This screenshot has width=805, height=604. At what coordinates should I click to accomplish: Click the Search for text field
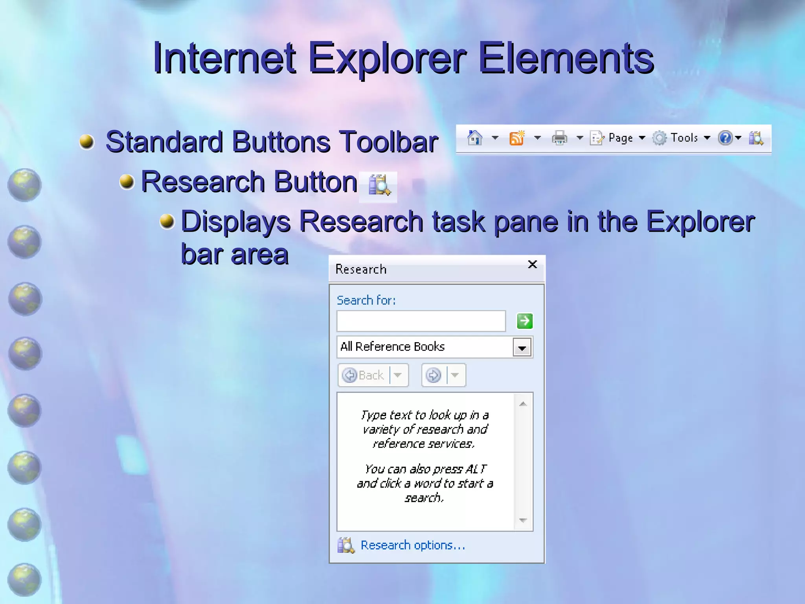coord(421,321)
